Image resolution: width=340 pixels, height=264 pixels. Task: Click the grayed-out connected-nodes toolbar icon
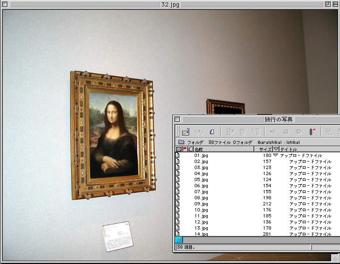click(230, 132)
